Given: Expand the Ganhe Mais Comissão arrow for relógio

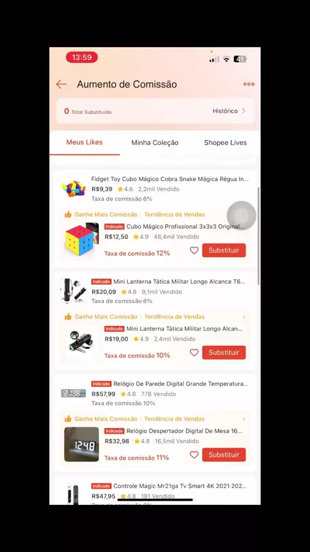Looking at the screenshot, I should 244,419.
